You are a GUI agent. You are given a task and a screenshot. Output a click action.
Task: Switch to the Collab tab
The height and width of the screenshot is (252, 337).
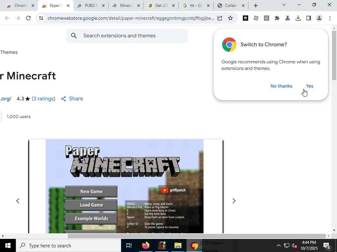coord(231,6)
